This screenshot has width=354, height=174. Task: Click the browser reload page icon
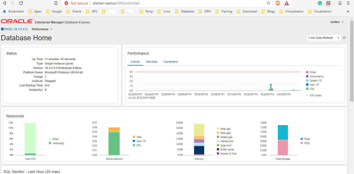(21, 3)
